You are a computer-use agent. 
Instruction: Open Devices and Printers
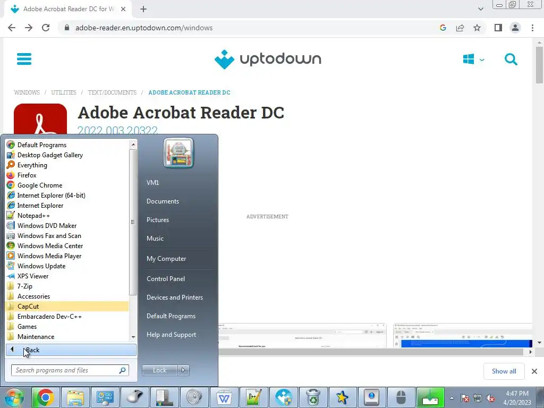tap(174, 297)
